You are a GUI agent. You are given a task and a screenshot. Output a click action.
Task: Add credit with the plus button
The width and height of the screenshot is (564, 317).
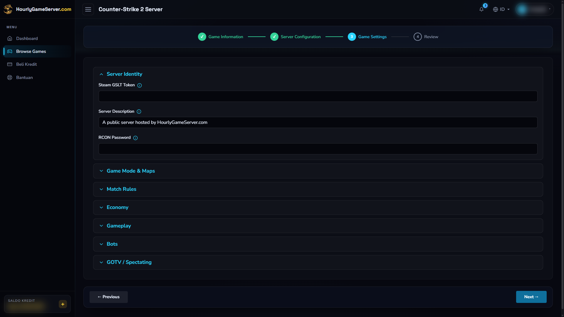click(63, 304)
